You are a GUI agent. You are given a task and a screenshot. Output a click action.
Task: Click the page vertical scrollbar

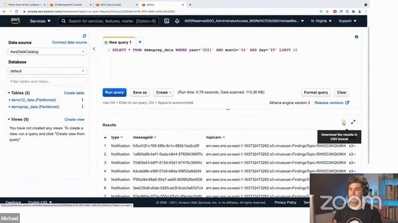coord(368,95)
